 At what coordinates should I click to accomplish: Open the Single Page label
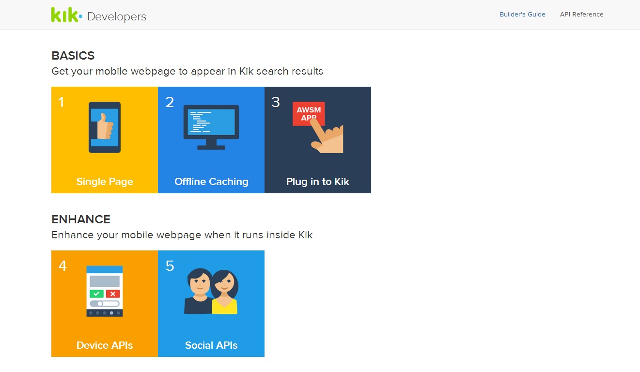click(x=105, y=182)
